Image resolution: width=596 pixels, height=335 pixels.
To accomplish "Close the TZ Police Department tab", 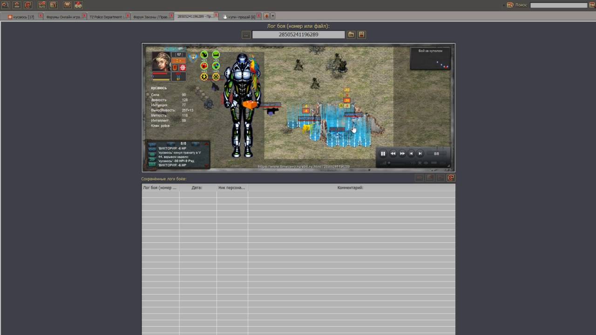I will 128,16.
